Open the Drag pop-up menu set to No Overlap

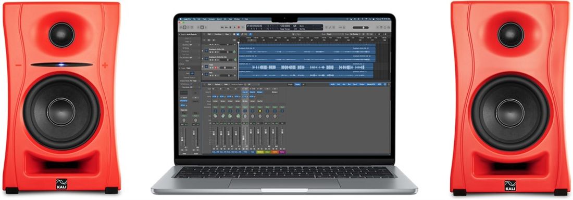(355, 34)
